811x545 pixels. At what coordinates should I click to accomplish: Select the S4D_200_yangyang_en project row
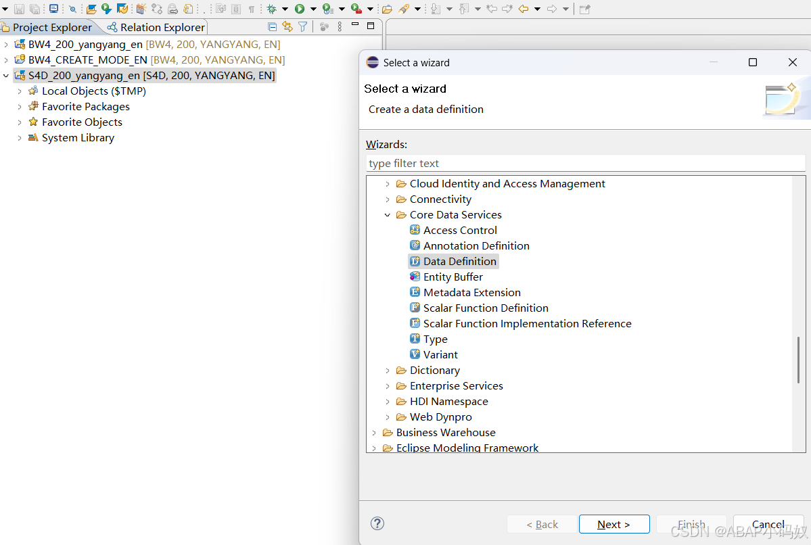[145, 76]
